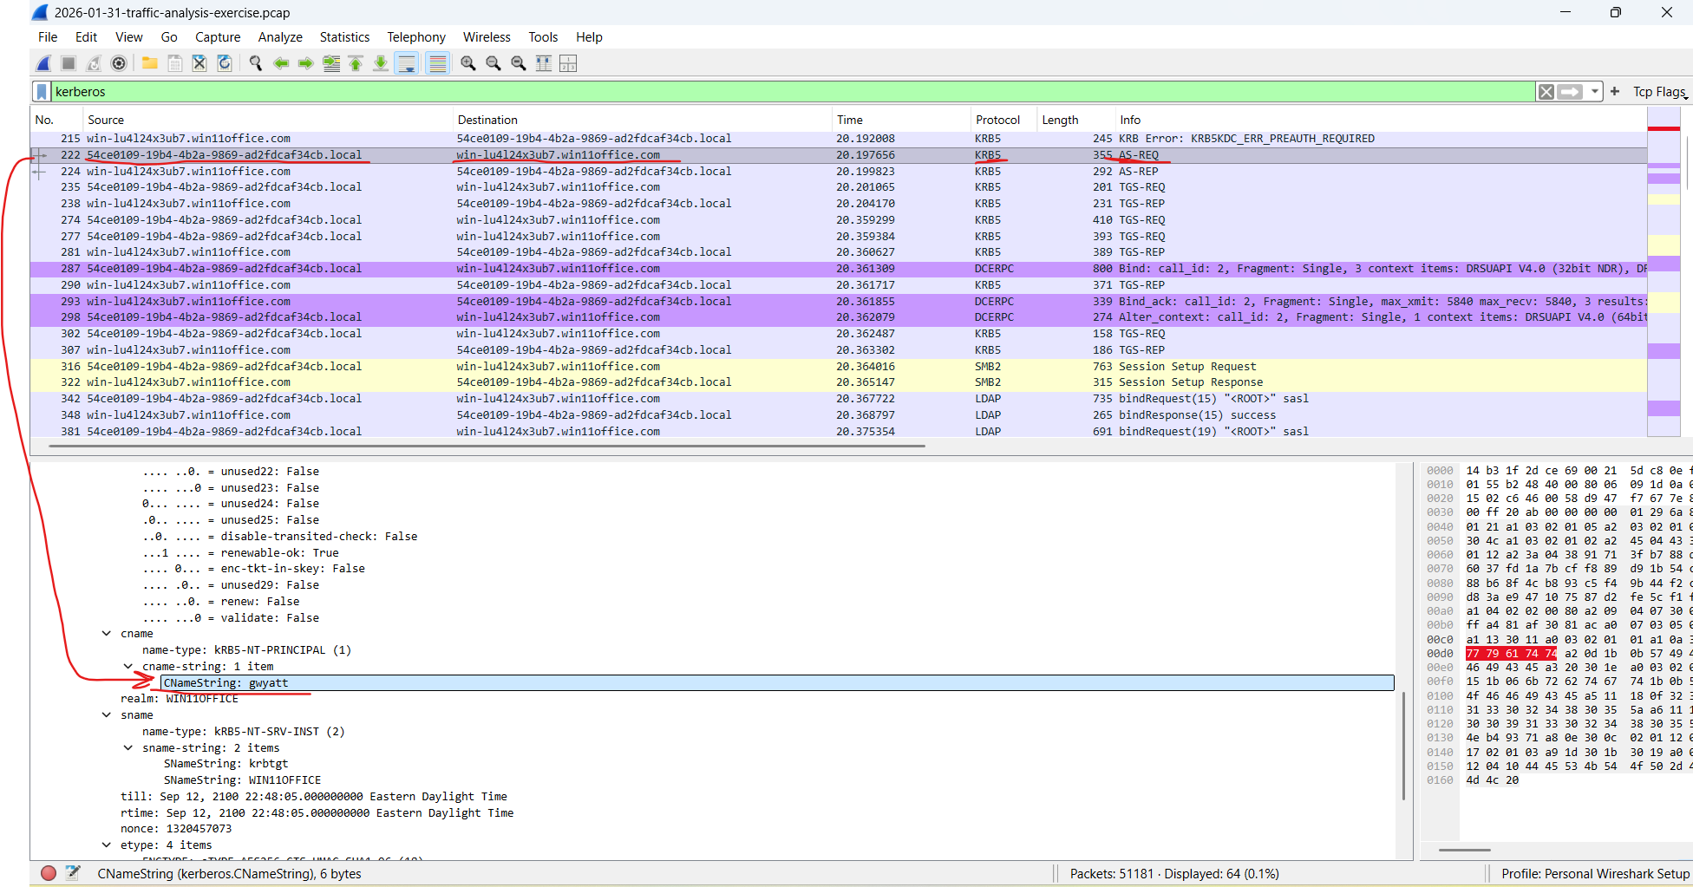
Task: Sort packets by the No. column
Action: coord(56,120)
